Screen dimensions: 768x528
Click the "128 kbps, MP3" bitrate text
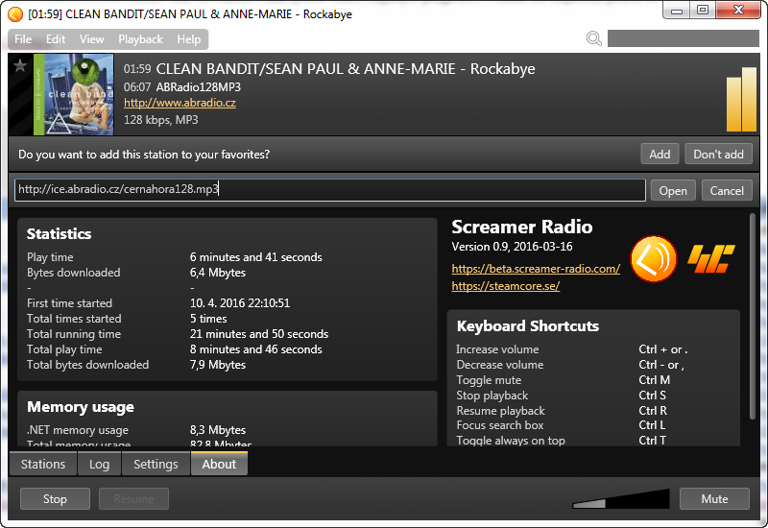coord(160,120)
